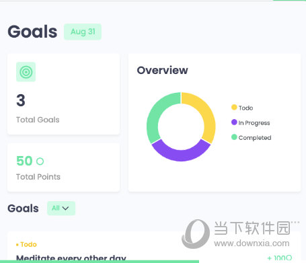Click the 'Completed' legend label
Image resolution: width=306 pixels, height=263 pixels.
click(255, 138)
